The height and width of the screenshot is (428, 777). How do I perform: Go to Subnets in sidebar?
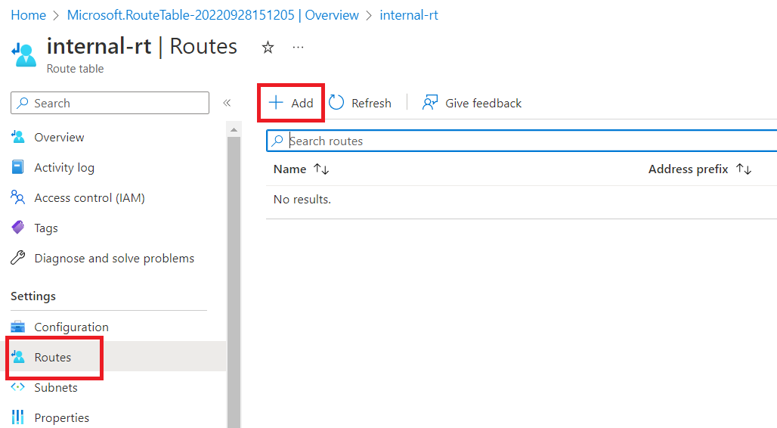point(56,387)
